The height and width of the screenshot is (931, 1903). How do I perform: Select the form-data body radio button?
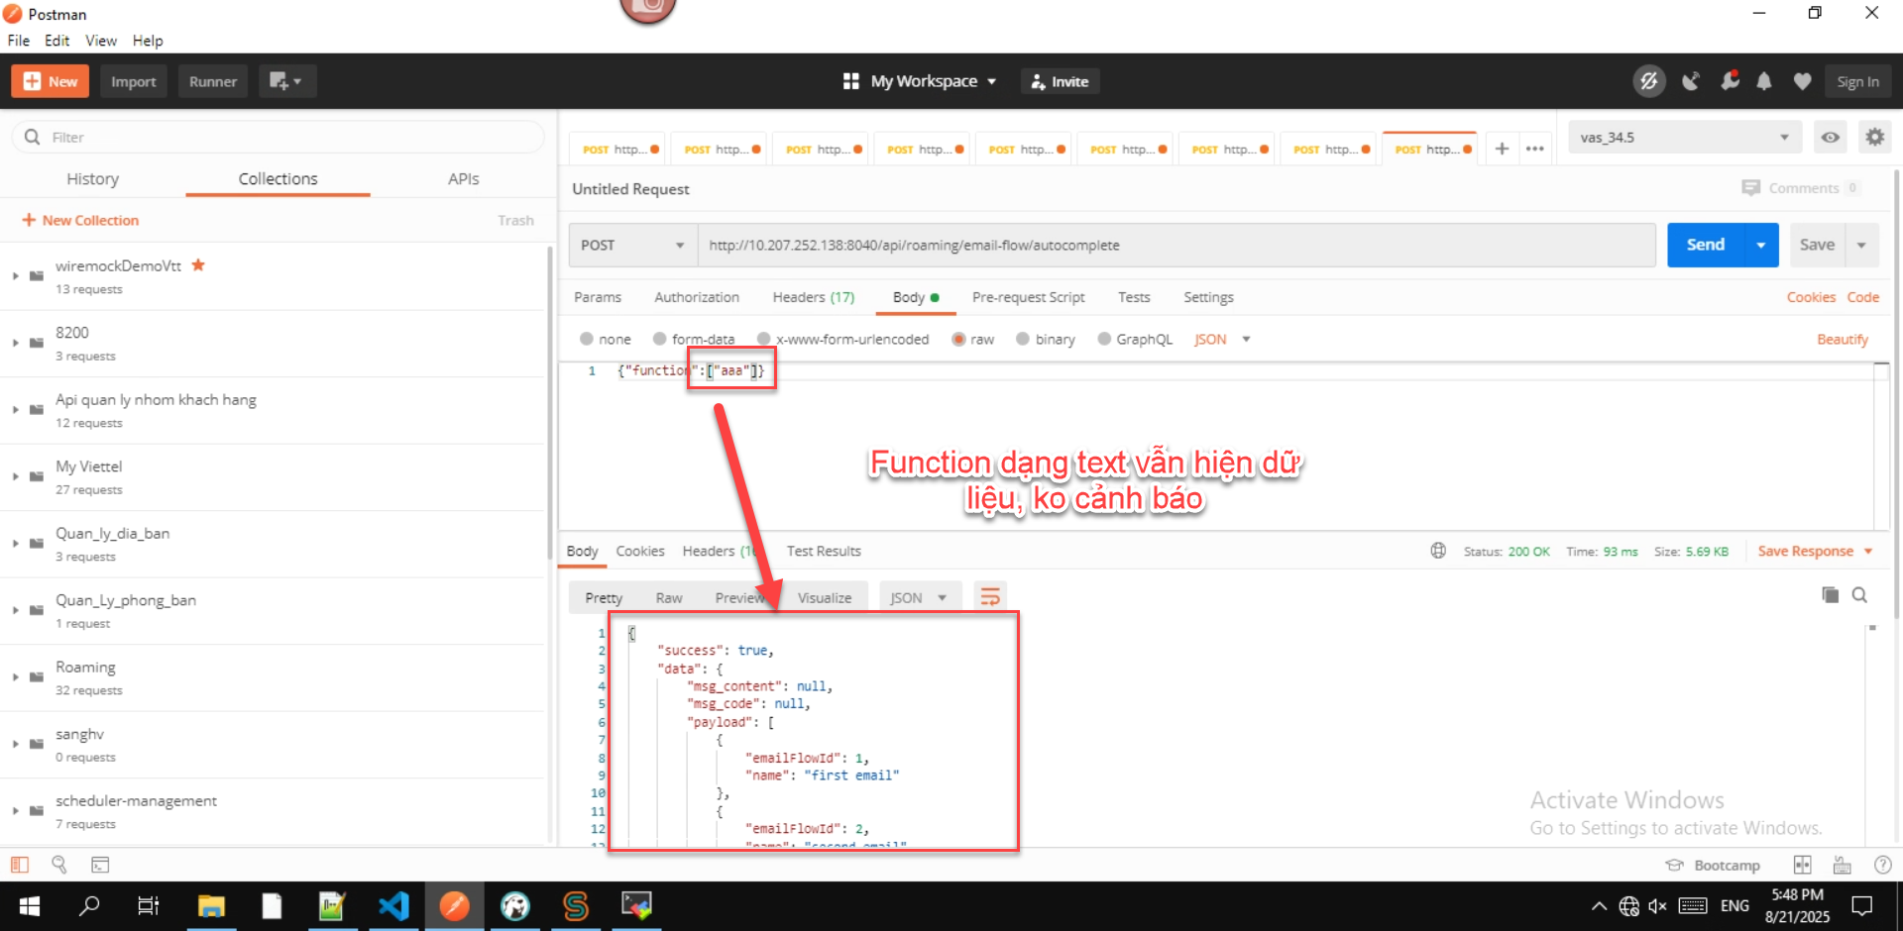coord(660,339)
